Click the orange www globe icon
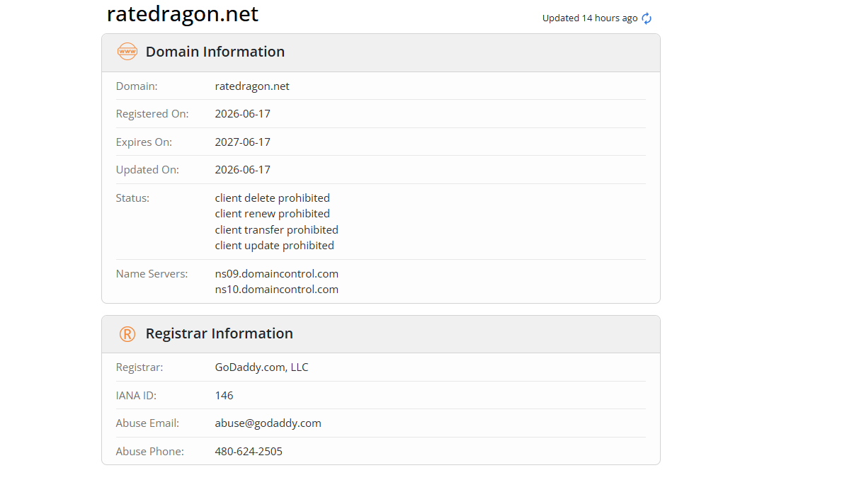The image size is (842, 480). click(127, 52)
